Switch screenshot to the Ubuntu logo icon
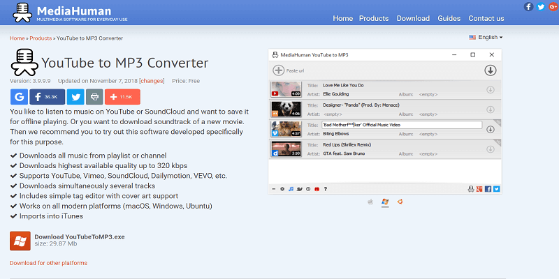This screenshot has height=279, width=559. [400, 202]
